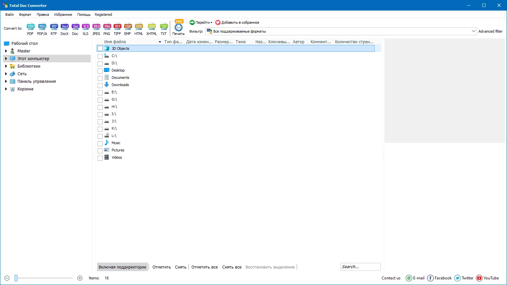Viewport: 507px width, 285px height.
Task: Convert to XLS spreadsheet icon
Action: pyautogui.click(x=85, y=29)
